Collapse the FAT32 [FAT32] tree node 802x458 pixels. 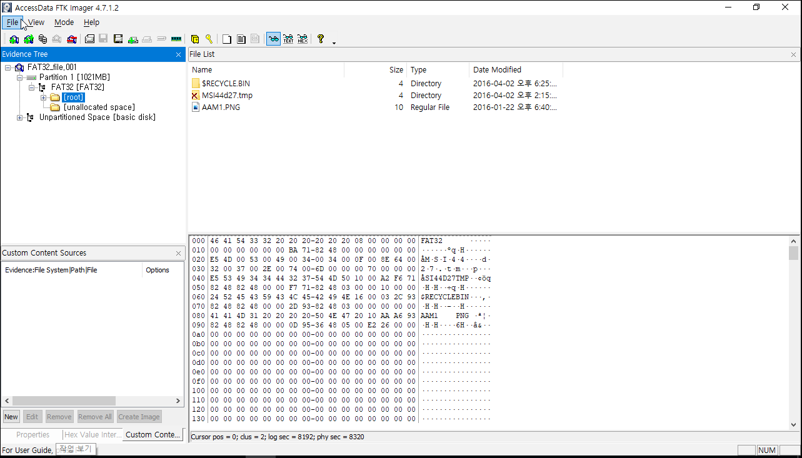[x=31, y=87]
